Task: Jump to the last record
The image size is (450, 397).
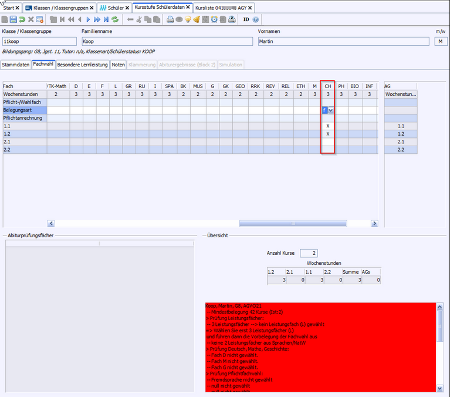Action: pos(106,19)
